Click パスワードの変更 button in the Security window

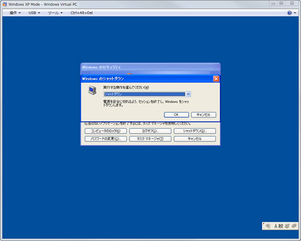click(x=106, y=139)
